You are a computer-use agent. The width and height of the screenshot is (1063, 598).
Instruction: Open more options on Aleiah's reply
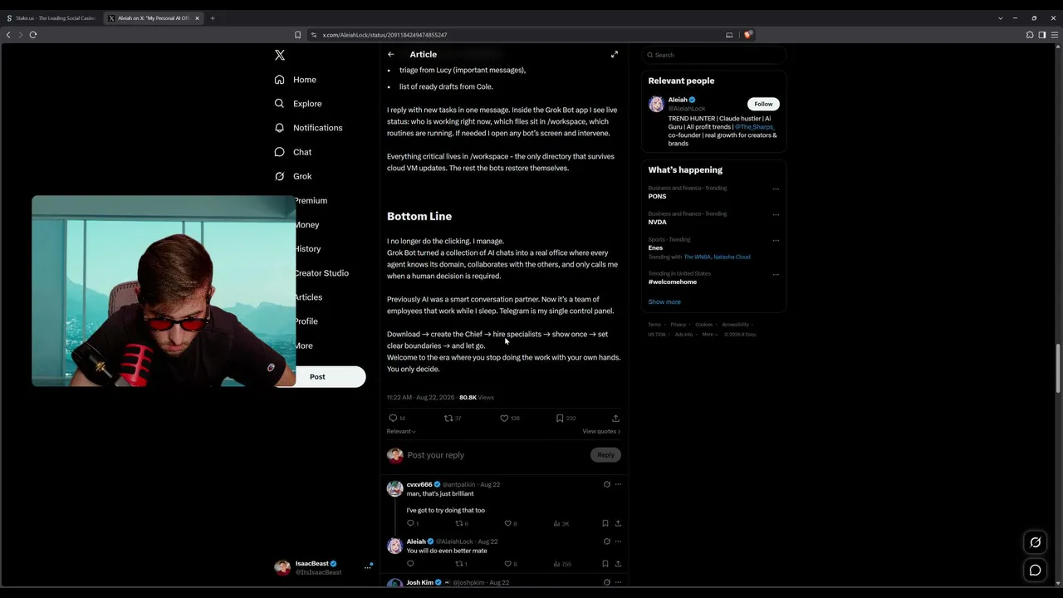[618, 542]
